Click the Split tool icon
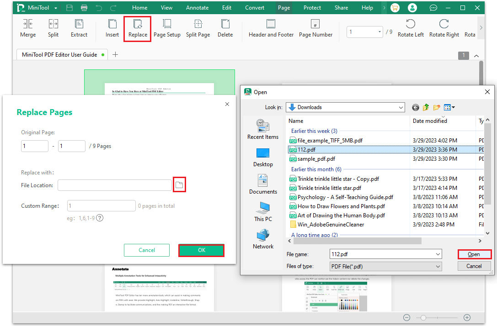Viewport: 497px width, 326px height. [x=53, y=24]
